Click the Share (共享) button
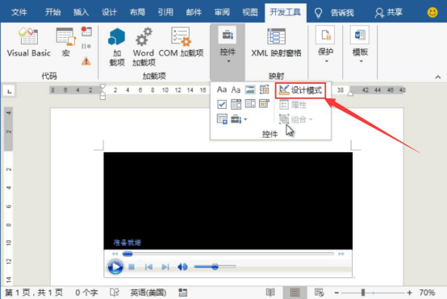 pyautogui.click(x=389, y=12)
